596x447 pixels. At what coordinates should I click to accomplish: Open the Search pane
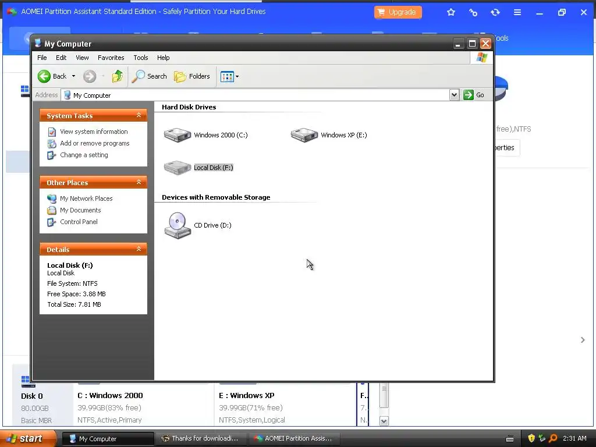[x=150, y=76]
